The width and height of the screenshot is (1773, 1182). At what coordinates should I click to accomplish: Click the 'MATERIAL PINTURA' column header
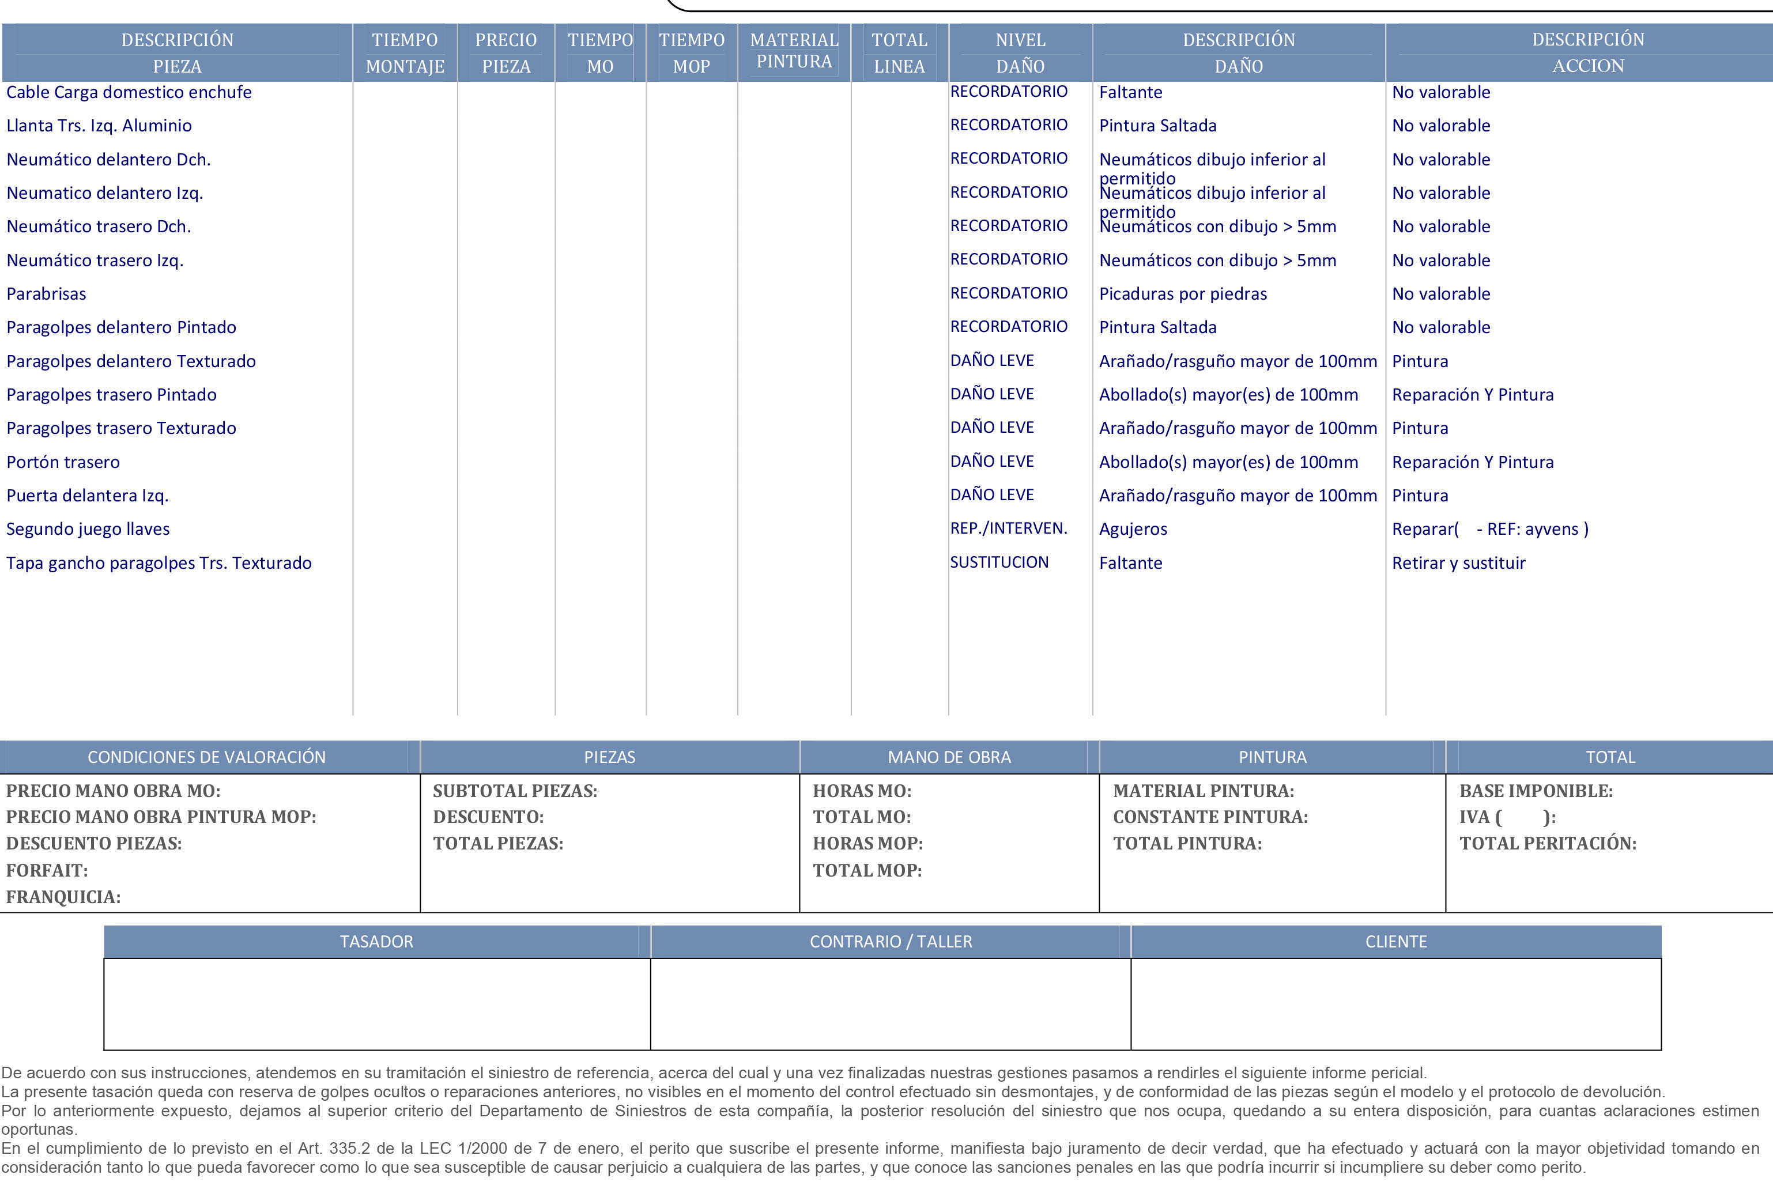click(794, 51)
